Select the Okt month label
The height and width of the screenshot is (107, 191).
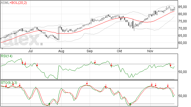pyautogui.click(x=119, y=51)
